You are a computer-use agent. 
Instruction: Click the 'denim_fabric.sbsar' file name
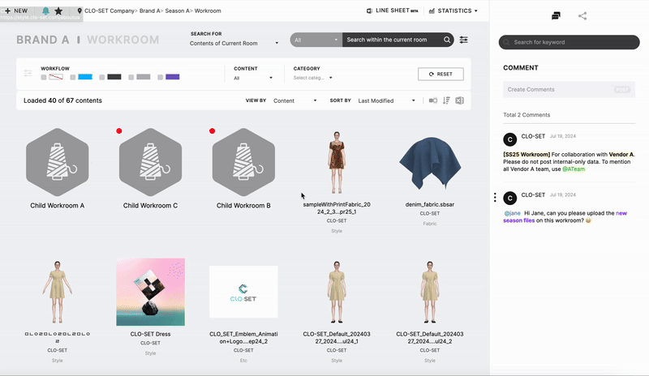(x=430, y=204)
